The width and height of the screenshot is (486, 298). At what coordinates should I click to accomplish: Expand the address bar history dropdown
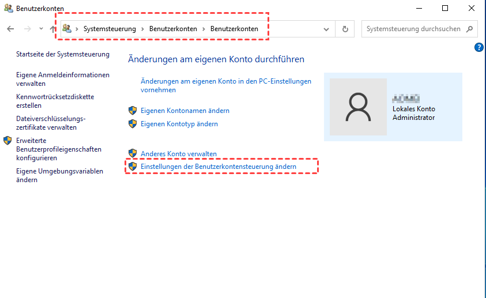327,29
